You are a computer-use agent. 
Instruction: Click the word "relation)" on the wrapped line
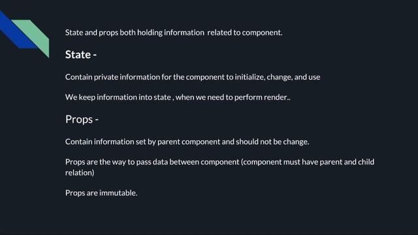click(x=80, y=172)
